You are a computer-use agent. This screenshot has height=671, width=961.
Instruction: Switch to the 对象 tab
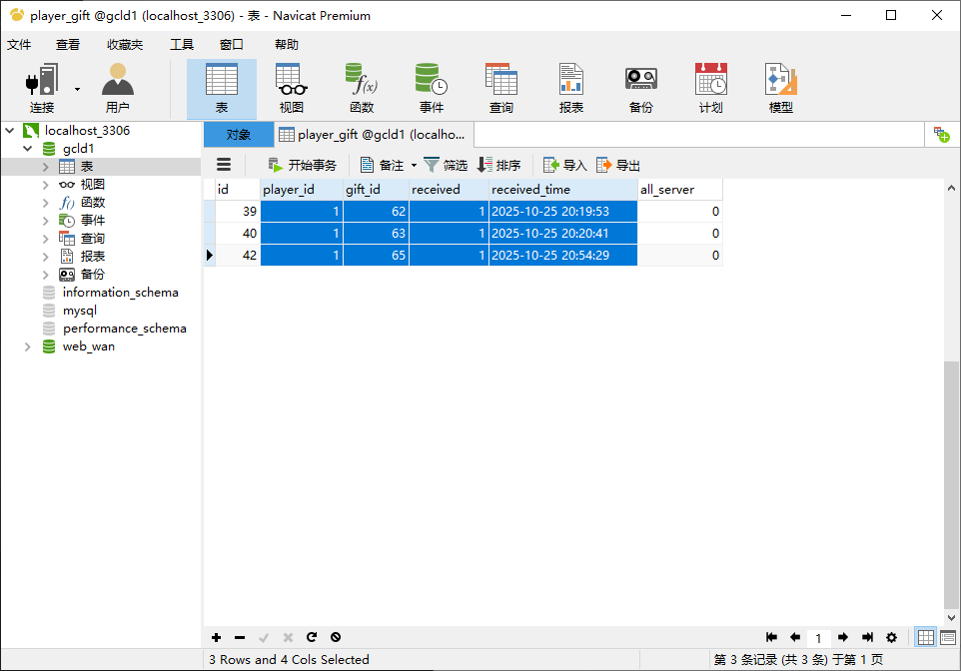click(x=238, y=135)
